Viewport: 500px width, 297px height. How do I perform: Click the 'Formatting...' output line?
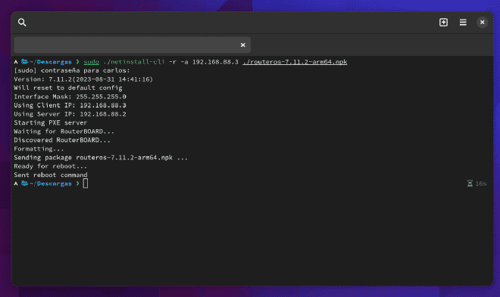point(39,149)
